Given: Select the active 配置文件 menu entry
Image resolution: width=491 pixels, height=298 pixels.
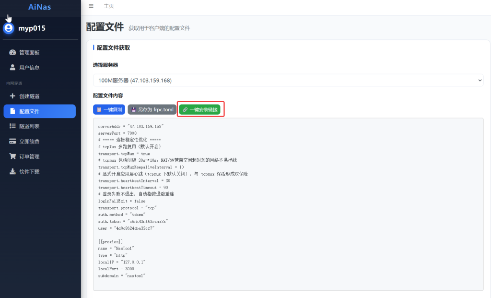Looking at the screenshot, I should (39, 111).
